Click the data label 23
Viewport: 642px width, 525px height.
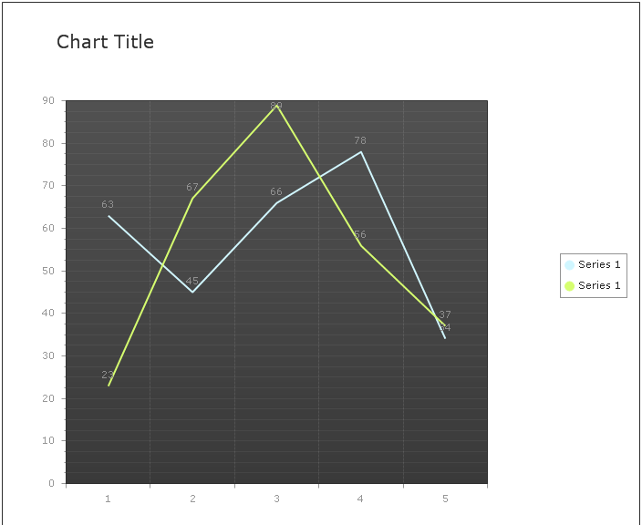coord(108,375)
